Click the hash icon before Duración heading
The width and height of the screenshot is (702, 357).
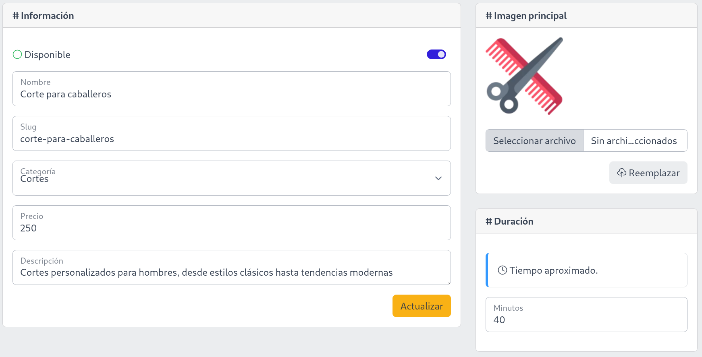click(489, 221)
